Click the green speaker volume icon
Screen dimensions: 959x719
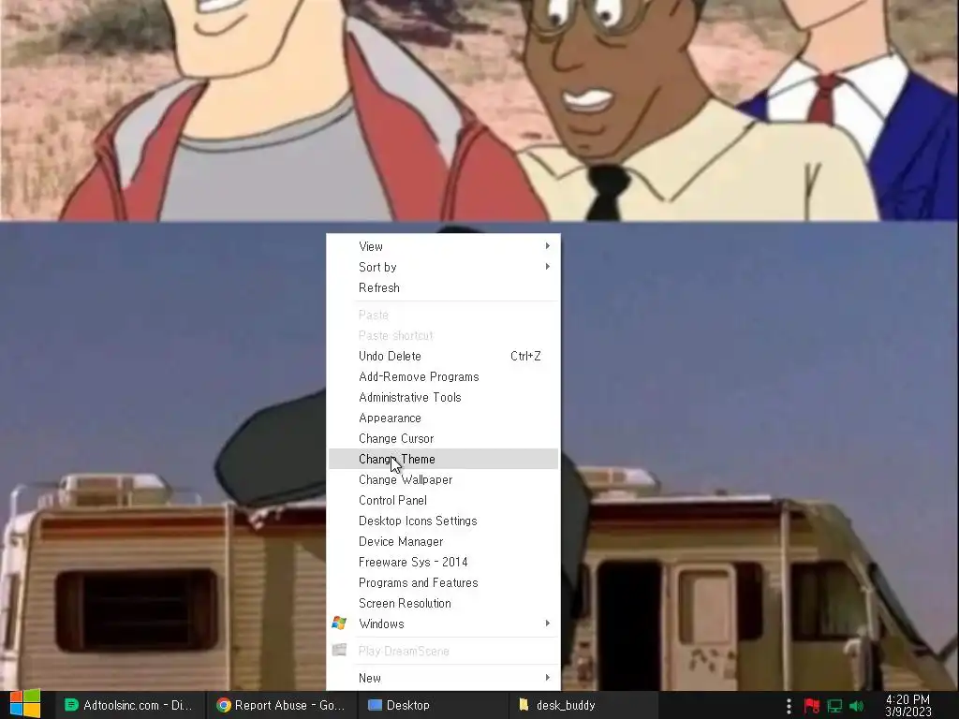click(856, 706)
